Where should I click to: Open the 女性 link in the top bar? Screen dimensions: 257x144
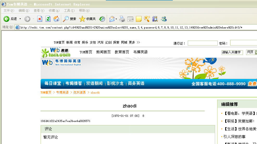click(x=93, y=42)
